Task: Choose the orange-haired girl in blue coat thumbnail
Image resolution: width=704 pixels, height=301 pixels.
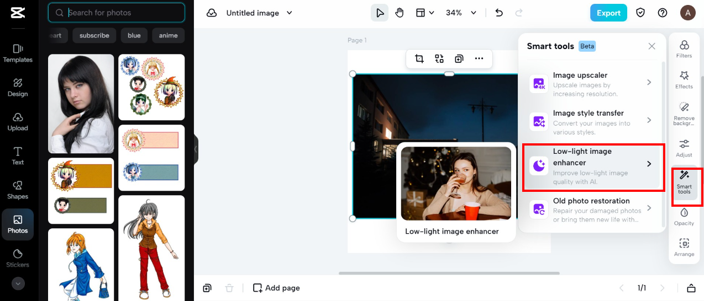Action: 81,265
